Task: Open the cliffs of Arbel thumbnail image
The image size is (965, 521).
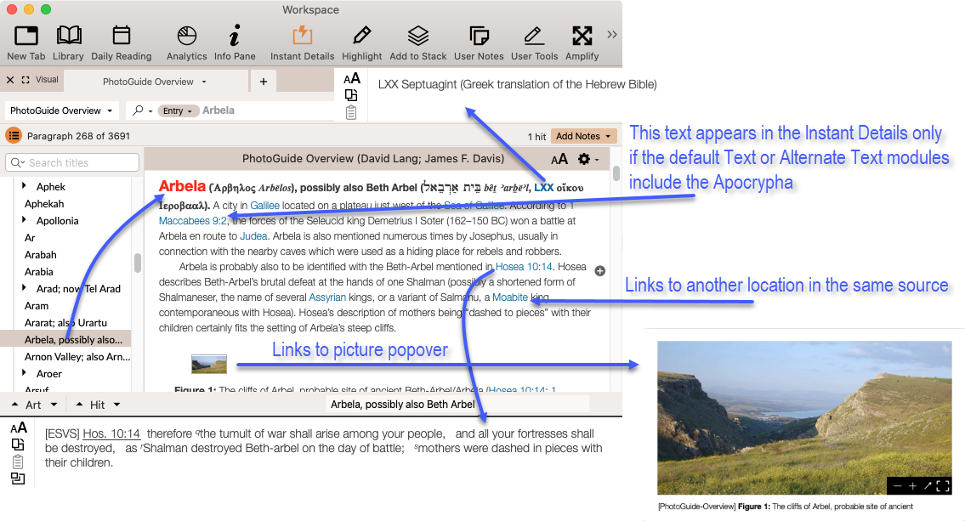Action: [x=209, y=364]
